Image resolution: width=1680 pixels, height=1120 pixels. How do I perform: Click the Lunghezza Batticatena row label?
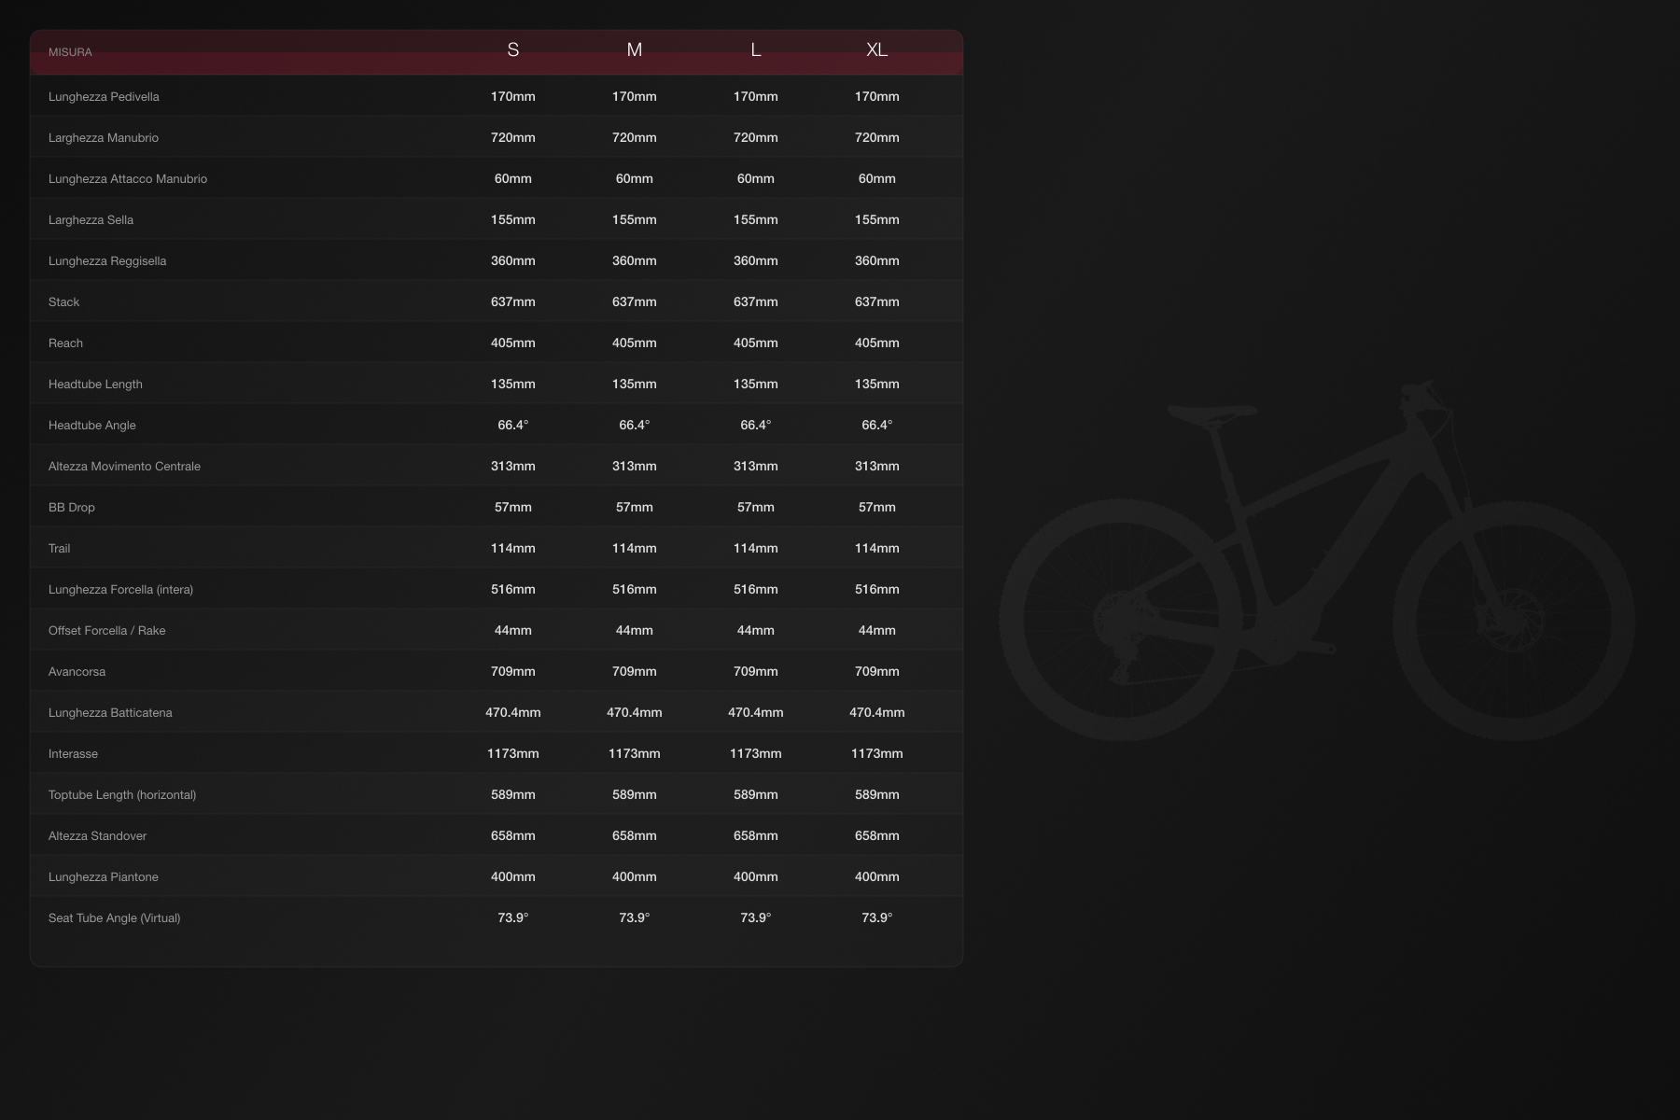click(x=110, y=713)
